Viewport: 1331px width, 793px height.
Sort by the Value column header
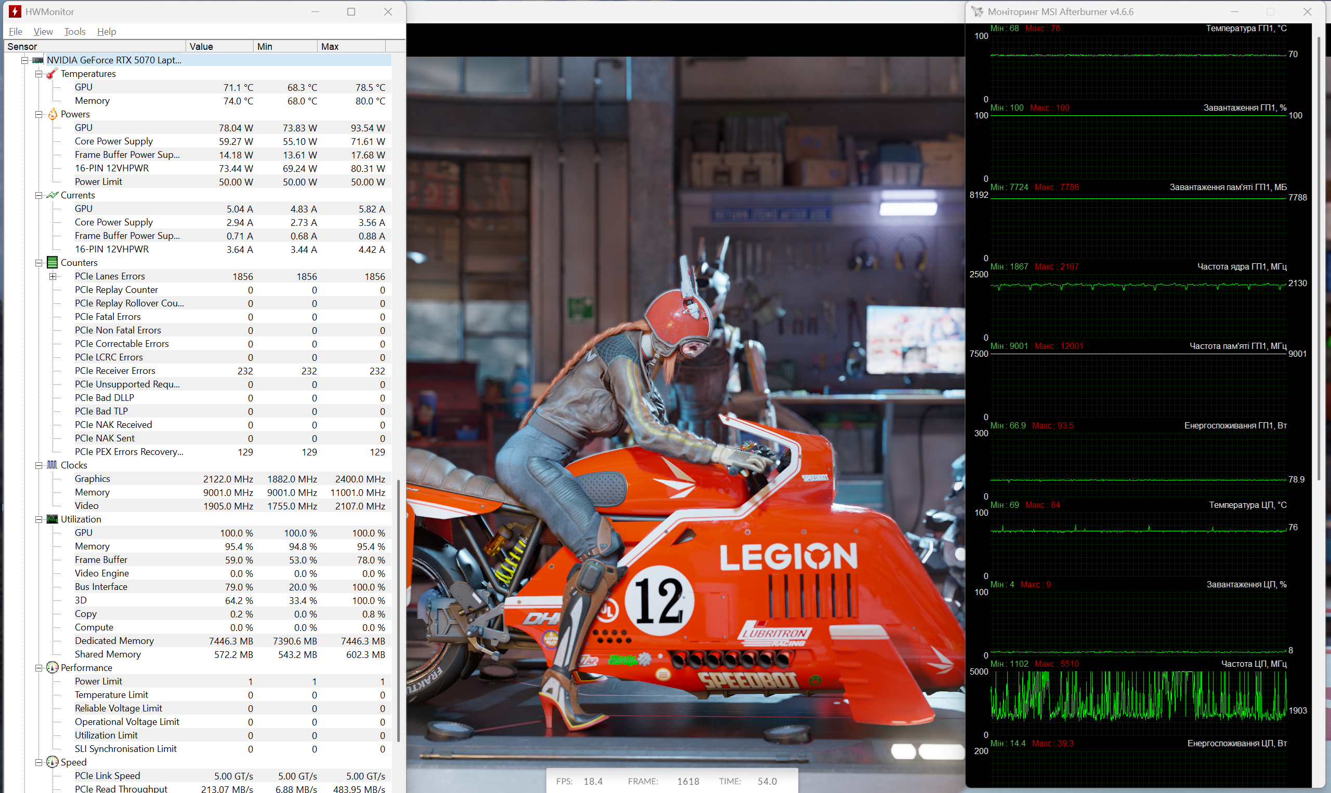pos(219,47)
